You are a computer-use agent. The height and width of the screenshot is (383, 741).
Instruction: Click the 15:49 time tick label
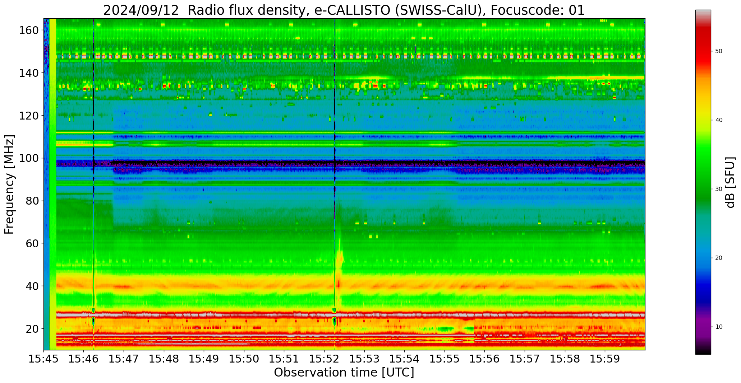pos(204,359)
